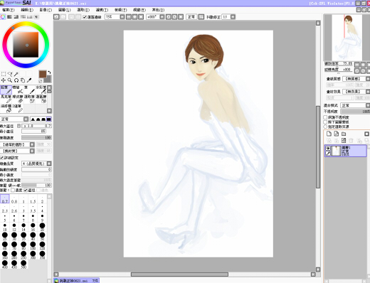Open the paper texture (畫紙質感) dropdown
Viewport: 370px width, 283px height.
point(368,79)
